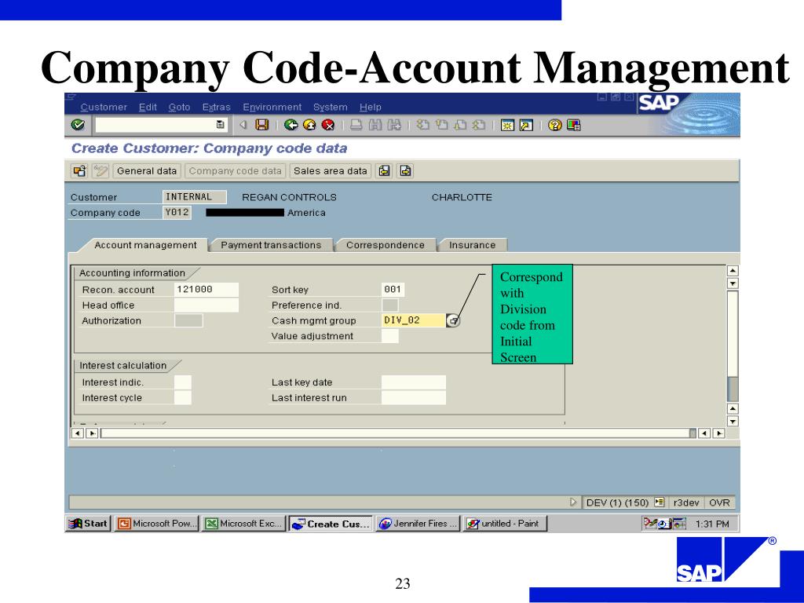Click the Next tab page icon
This screenshot has height=603, width=804.
405,170
